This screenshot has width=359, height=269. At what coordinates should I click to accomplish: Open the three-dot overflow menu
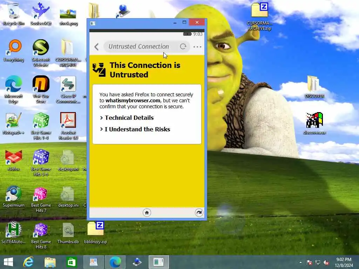(197, 47)
